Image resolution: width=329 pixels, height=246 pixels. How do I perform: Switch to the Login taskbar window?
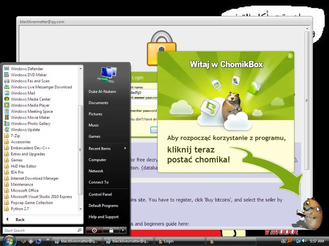pyautogui.click(x=180, y=241)
